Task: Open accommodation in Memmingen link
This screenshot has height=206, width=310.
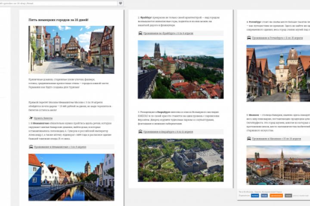Action: click(60, 147)
